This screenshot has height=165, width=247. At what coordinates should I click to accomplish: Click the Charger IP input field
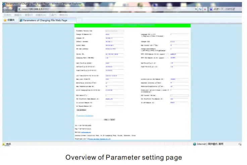click(114, 38)
